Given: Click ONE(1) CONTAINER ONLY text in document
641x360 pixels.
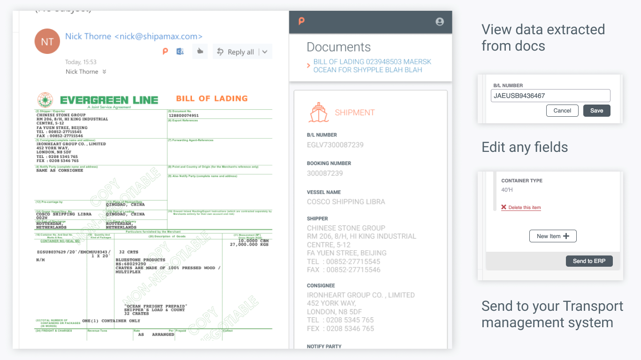Looking at the screenshot, I should [x=111, y=321].
